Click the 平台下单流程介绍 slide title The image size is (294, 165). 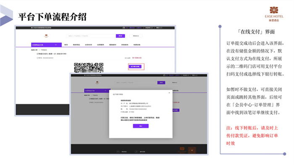[x=52, y=17]
